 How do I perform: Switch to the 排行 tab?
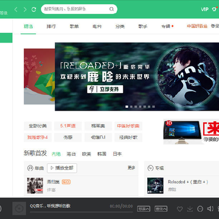[x=51, y=26]
